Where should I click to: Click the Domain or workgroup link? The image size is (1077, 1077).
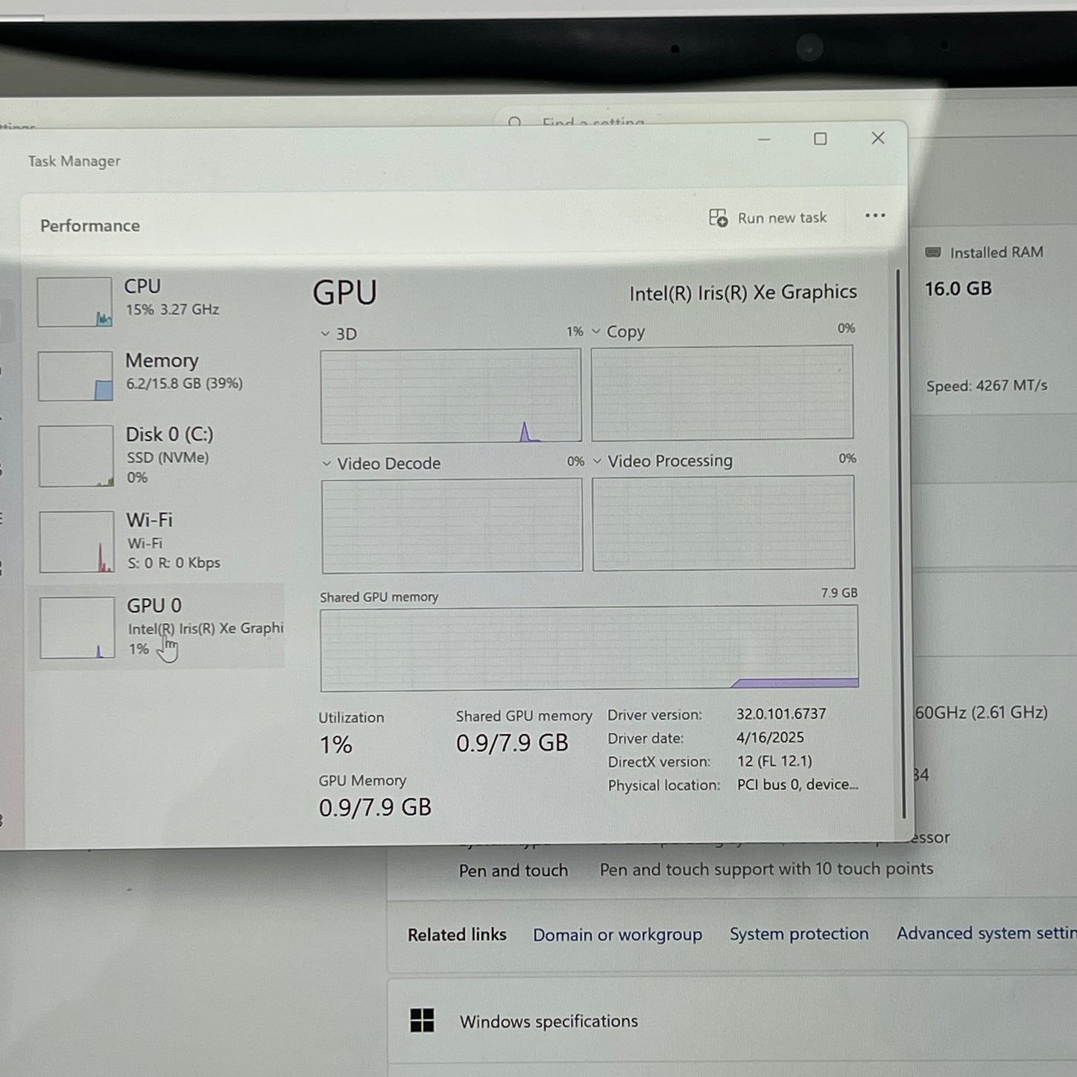pyautogui.click(x=617, y=935)
